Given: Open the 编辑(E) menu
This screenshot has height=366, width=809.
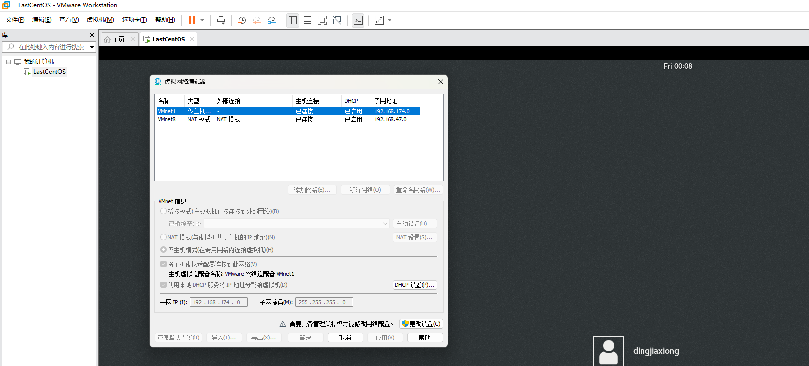Looking at the screenshot, I should point(42,20).
